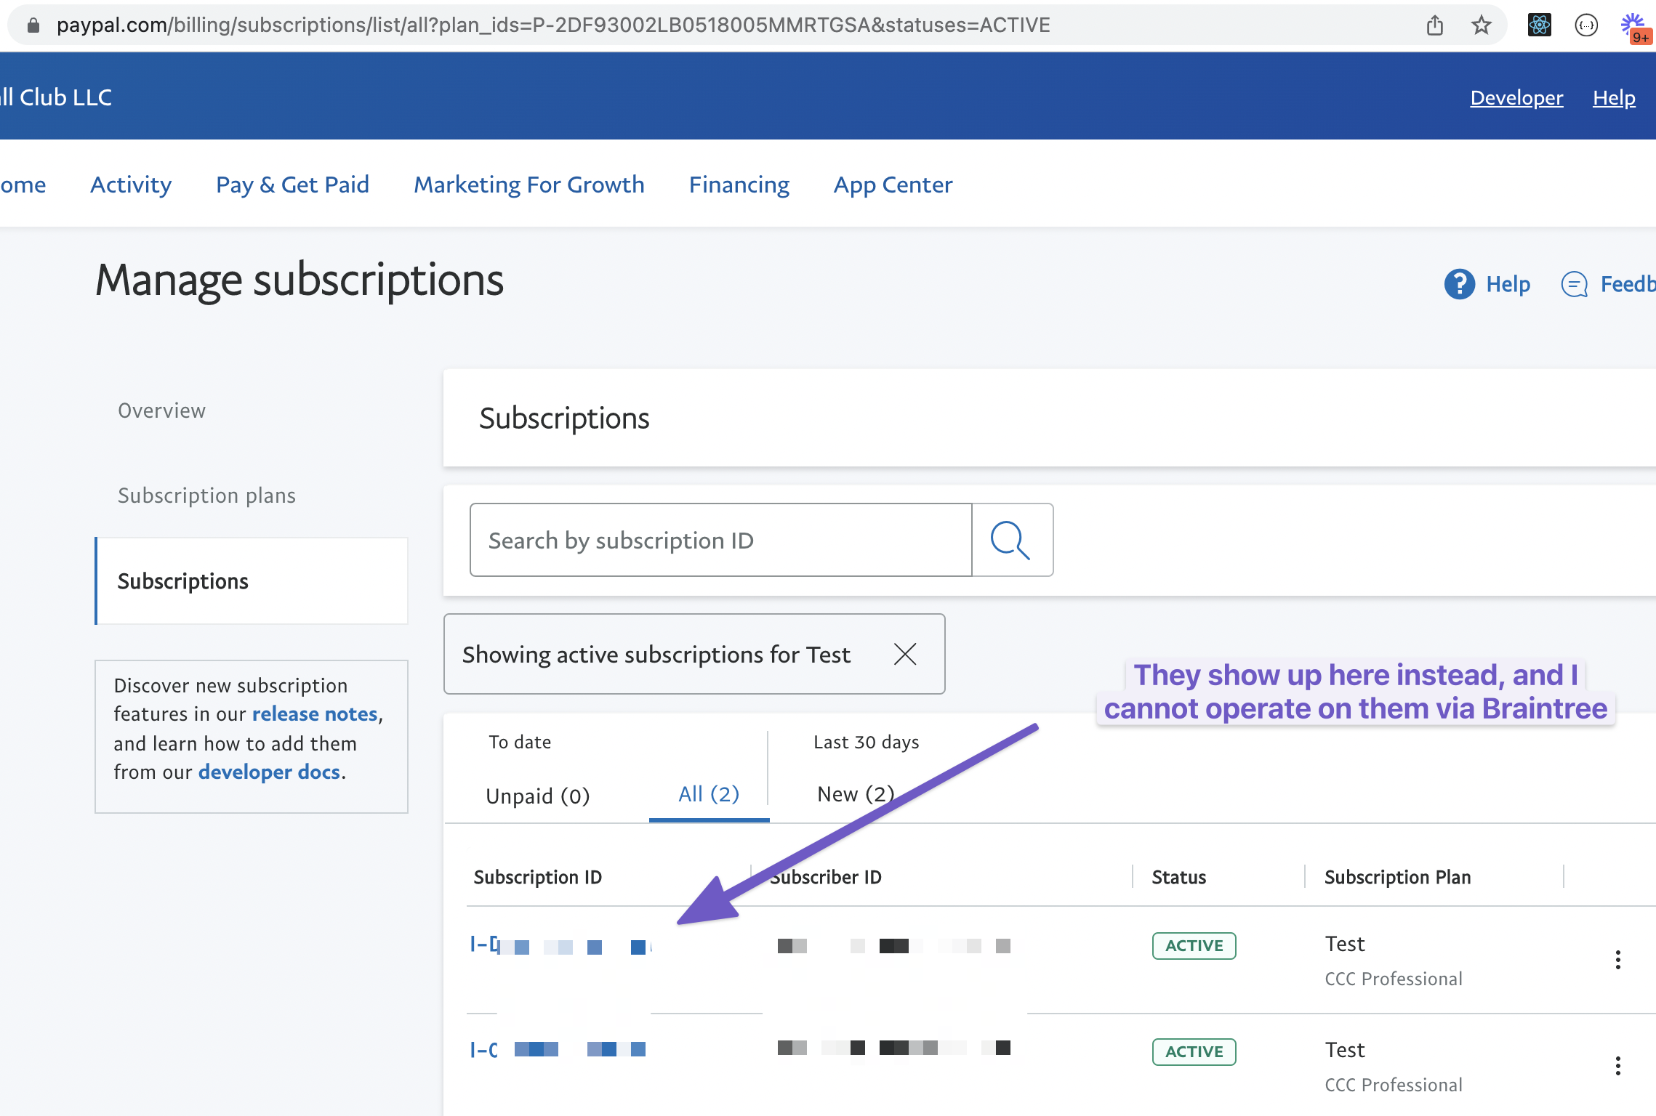
Task: Click the padlock security icon in address bar
Action: 32,25
